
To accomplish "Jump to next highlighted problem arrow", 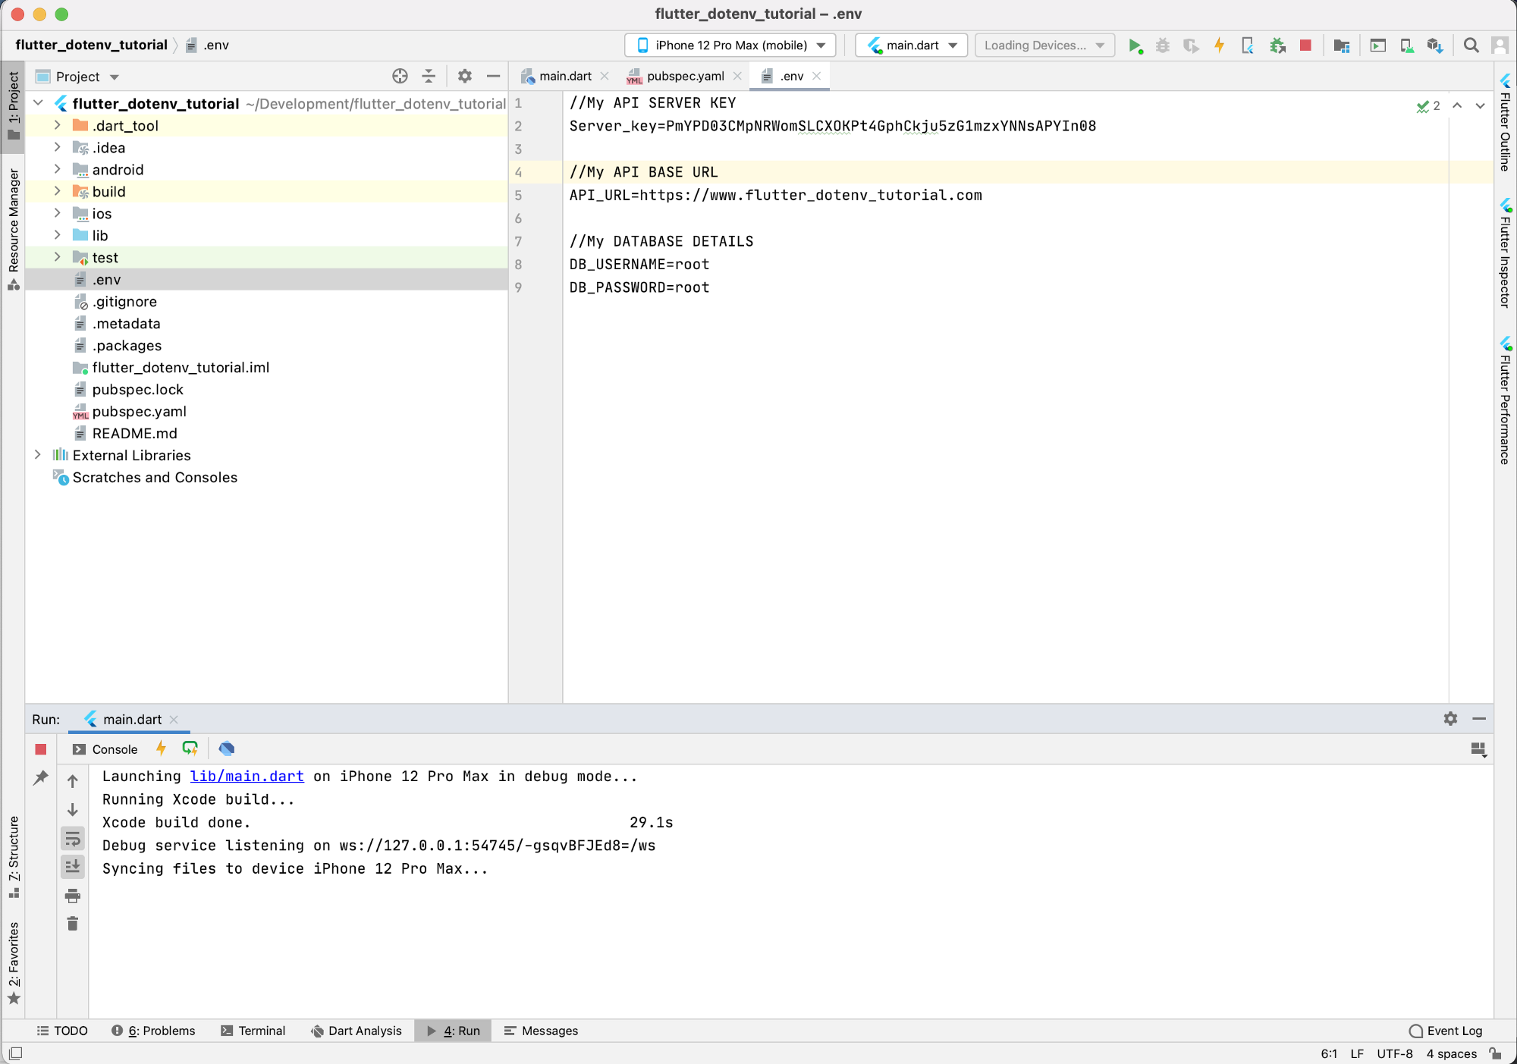I will (1480, 105).
